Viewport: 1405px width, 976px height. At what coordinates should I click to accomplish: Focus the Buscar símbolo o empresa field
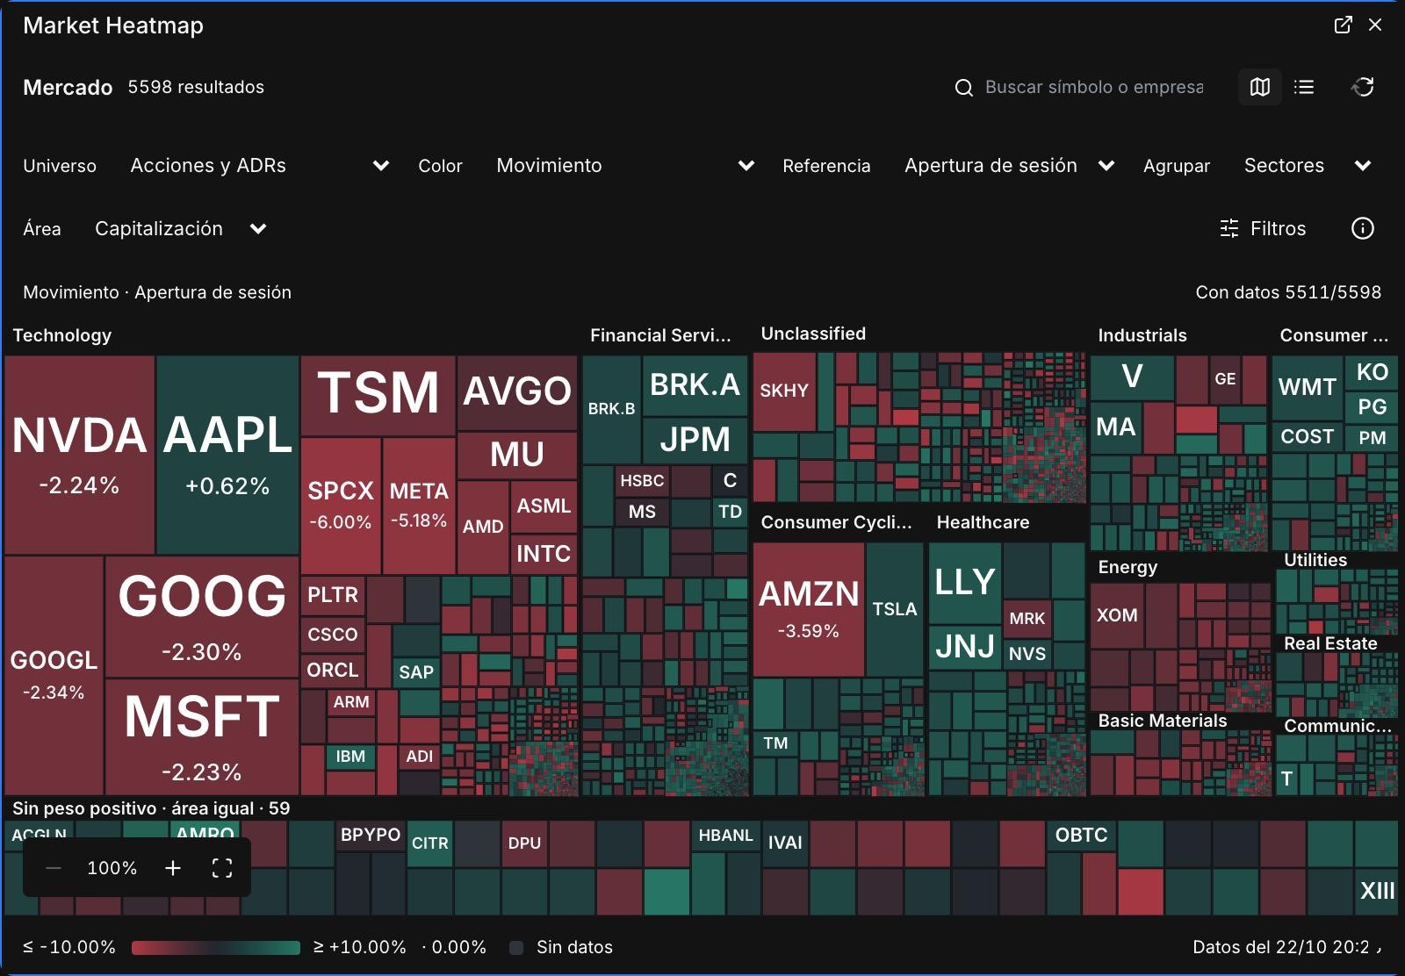(x=1094, y=87)
